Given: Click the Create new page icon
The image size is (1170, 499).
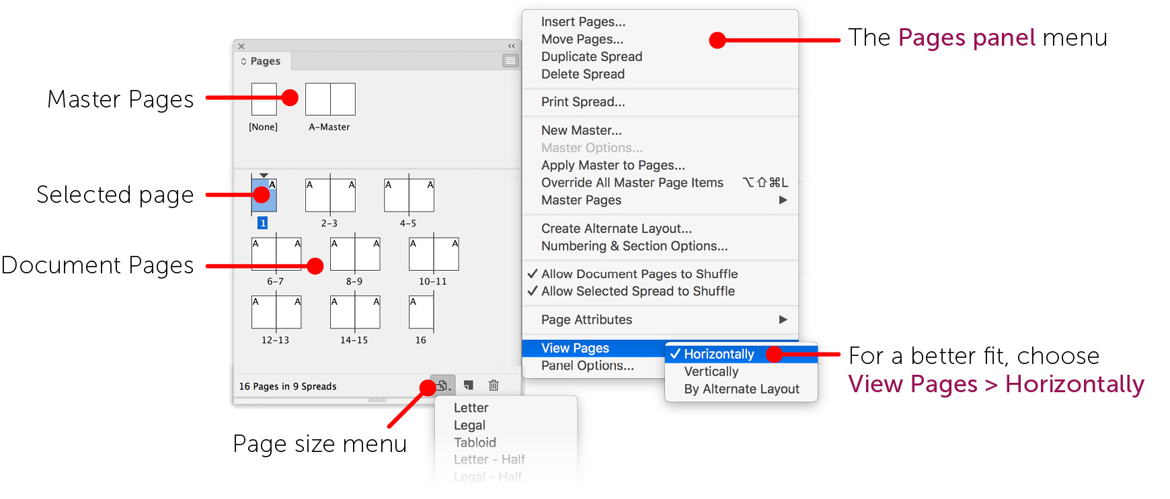Looking at the screenshot, I should point(469,385).
